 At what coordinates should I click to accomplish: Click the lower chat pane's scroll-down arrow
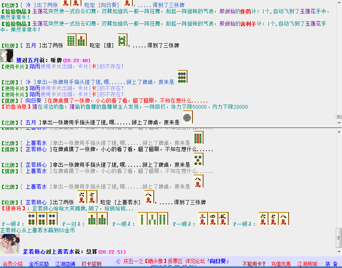(x=339, y=252)
